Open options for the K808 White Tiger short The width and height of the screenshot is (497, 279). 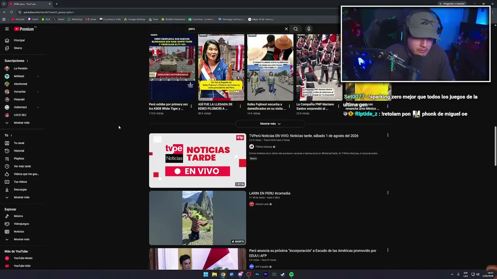click(x=191, y=106)
